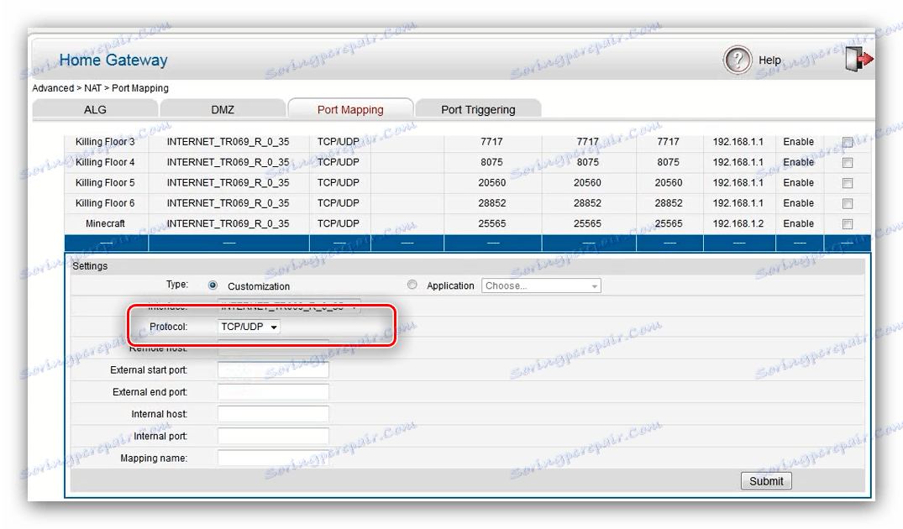Tick the checkbox for Killing Floor 3
Viewport: 903px width, 529px height.
[x=848, y=142]
